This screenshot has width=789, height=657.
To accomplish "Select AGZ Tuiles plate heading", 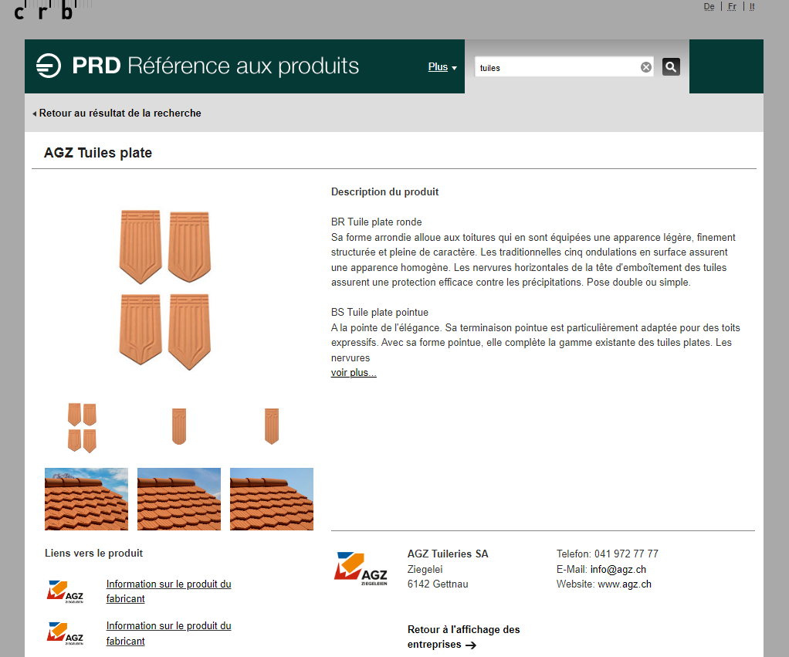I will (x=97, y=152).
